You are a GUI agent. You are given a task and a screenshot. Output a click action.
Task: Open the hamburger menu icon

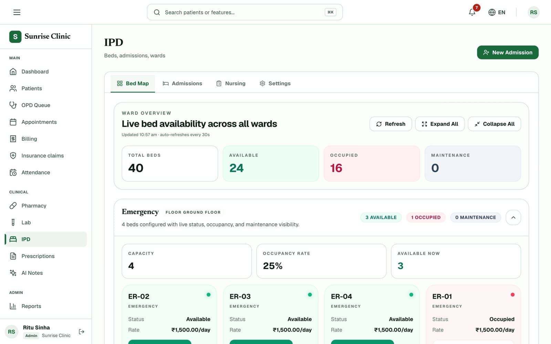pos(17,12)
